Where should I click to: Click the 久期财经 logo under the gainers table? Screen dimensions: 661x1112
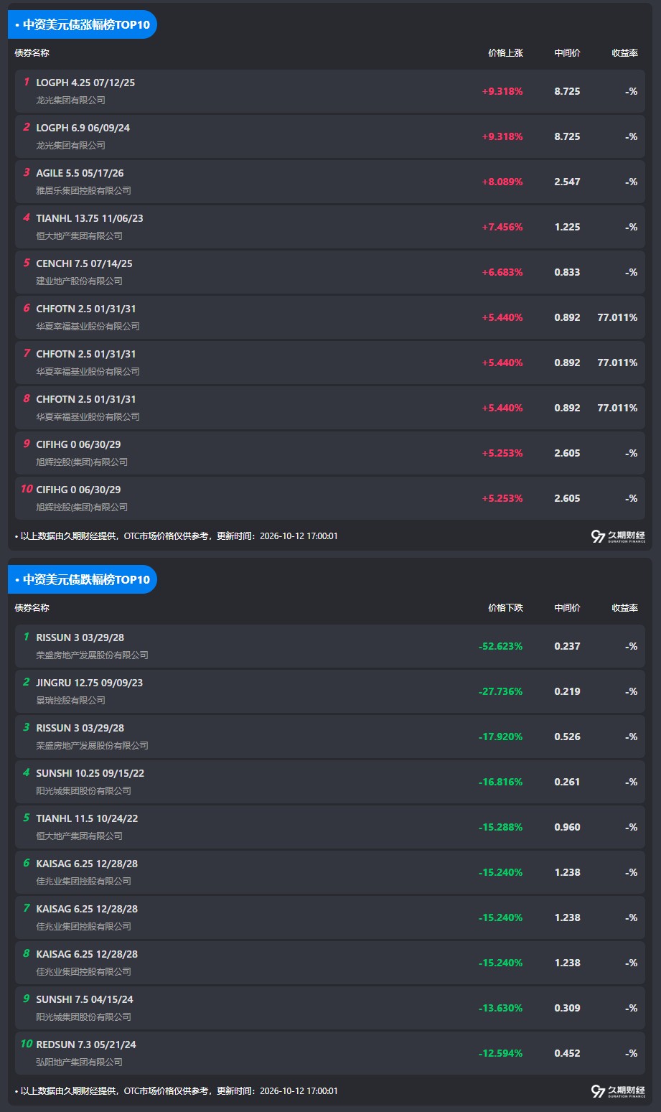618,536
